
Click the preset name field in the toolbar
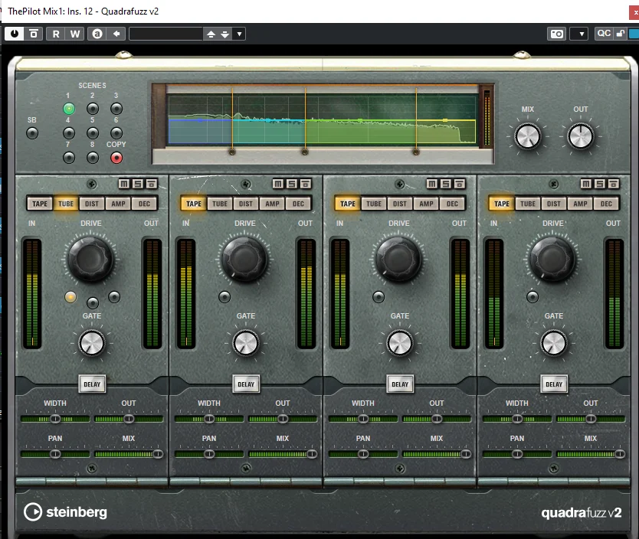pos(165,34)
